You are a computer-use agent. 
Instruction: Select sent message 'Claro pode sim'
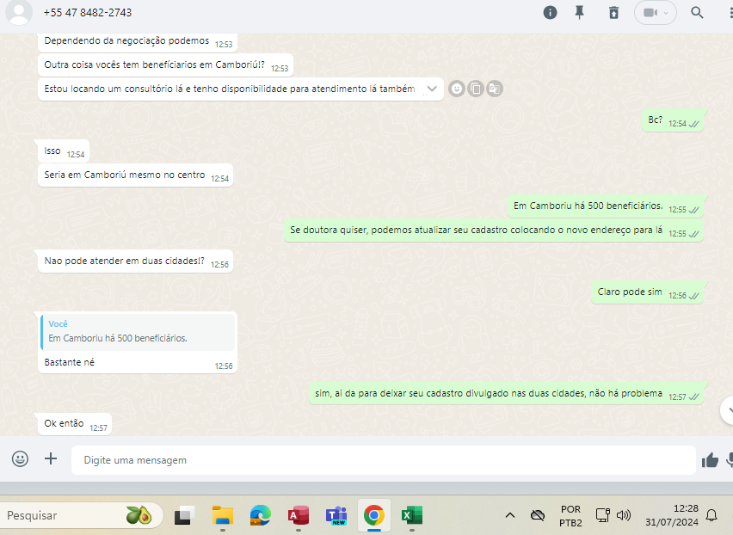click(647, 292)
